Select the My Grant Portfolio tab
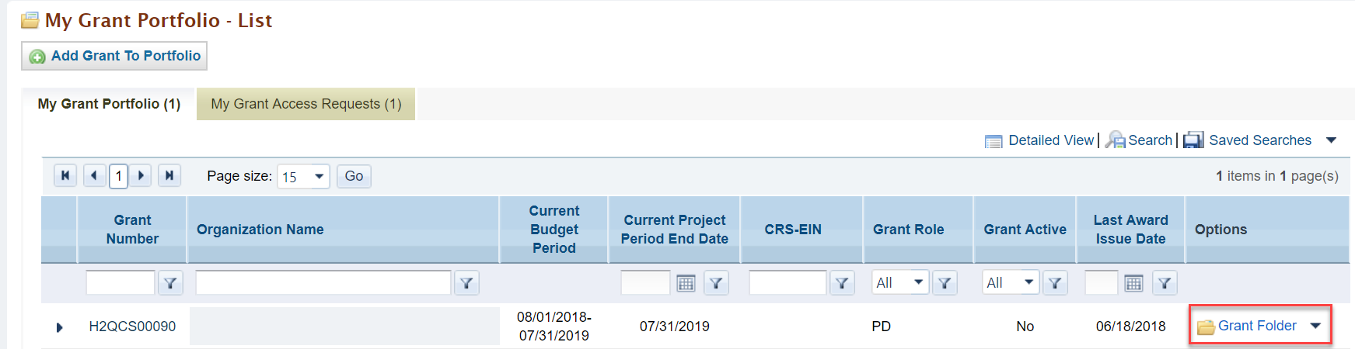This screenshot has width=1355, height=349. (109, 104)
